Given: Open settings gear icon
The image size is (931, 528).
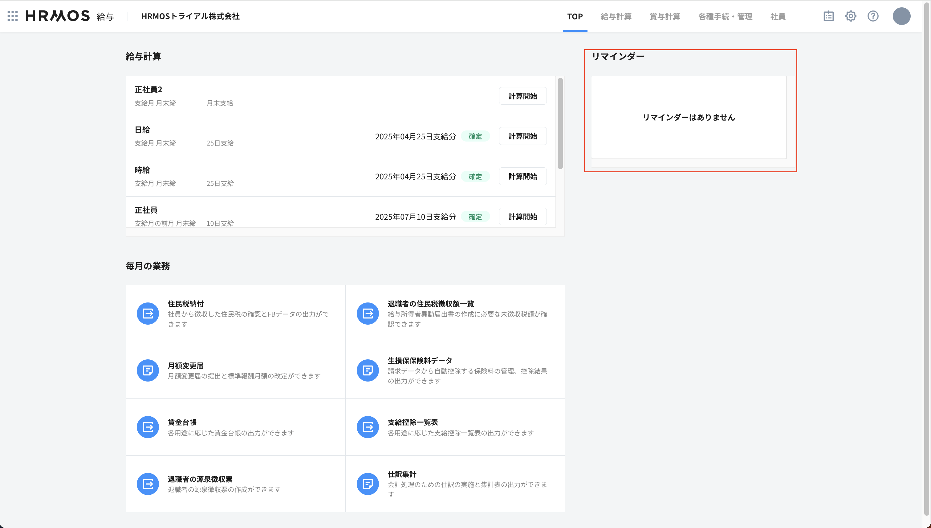Looking at the screenshot, I should pyautogui.click(x=850, y=16).
